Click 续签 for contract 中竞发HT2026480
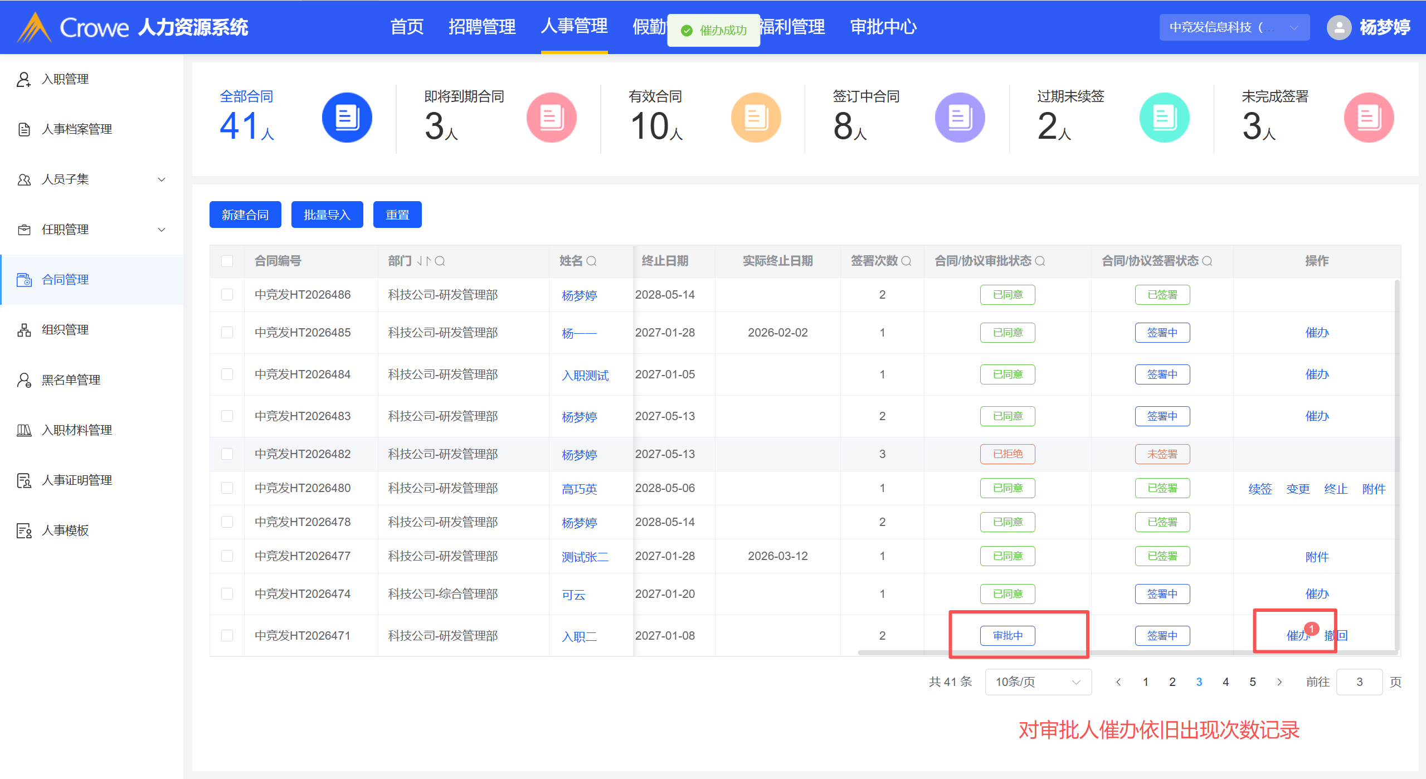The width and height of the screenshot is (1426, 779). coord(1260,489)
